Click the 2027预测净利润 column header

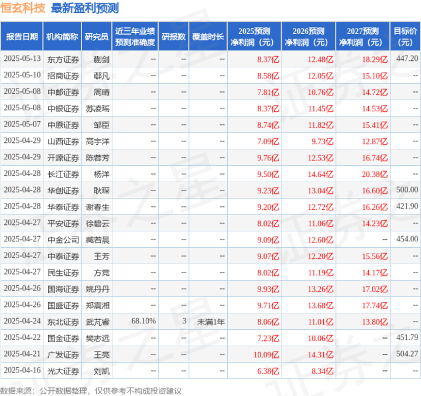(x=362, y=36)
